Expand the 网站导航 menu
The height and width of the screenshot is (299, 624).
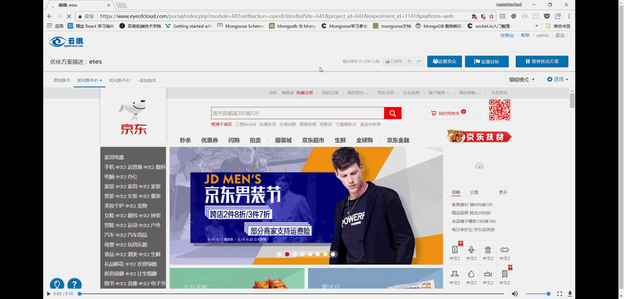click(470, 93)
